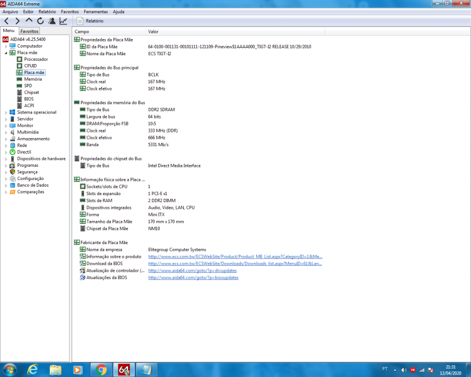Expand the Armazenamento tree node

coord(6,139)
